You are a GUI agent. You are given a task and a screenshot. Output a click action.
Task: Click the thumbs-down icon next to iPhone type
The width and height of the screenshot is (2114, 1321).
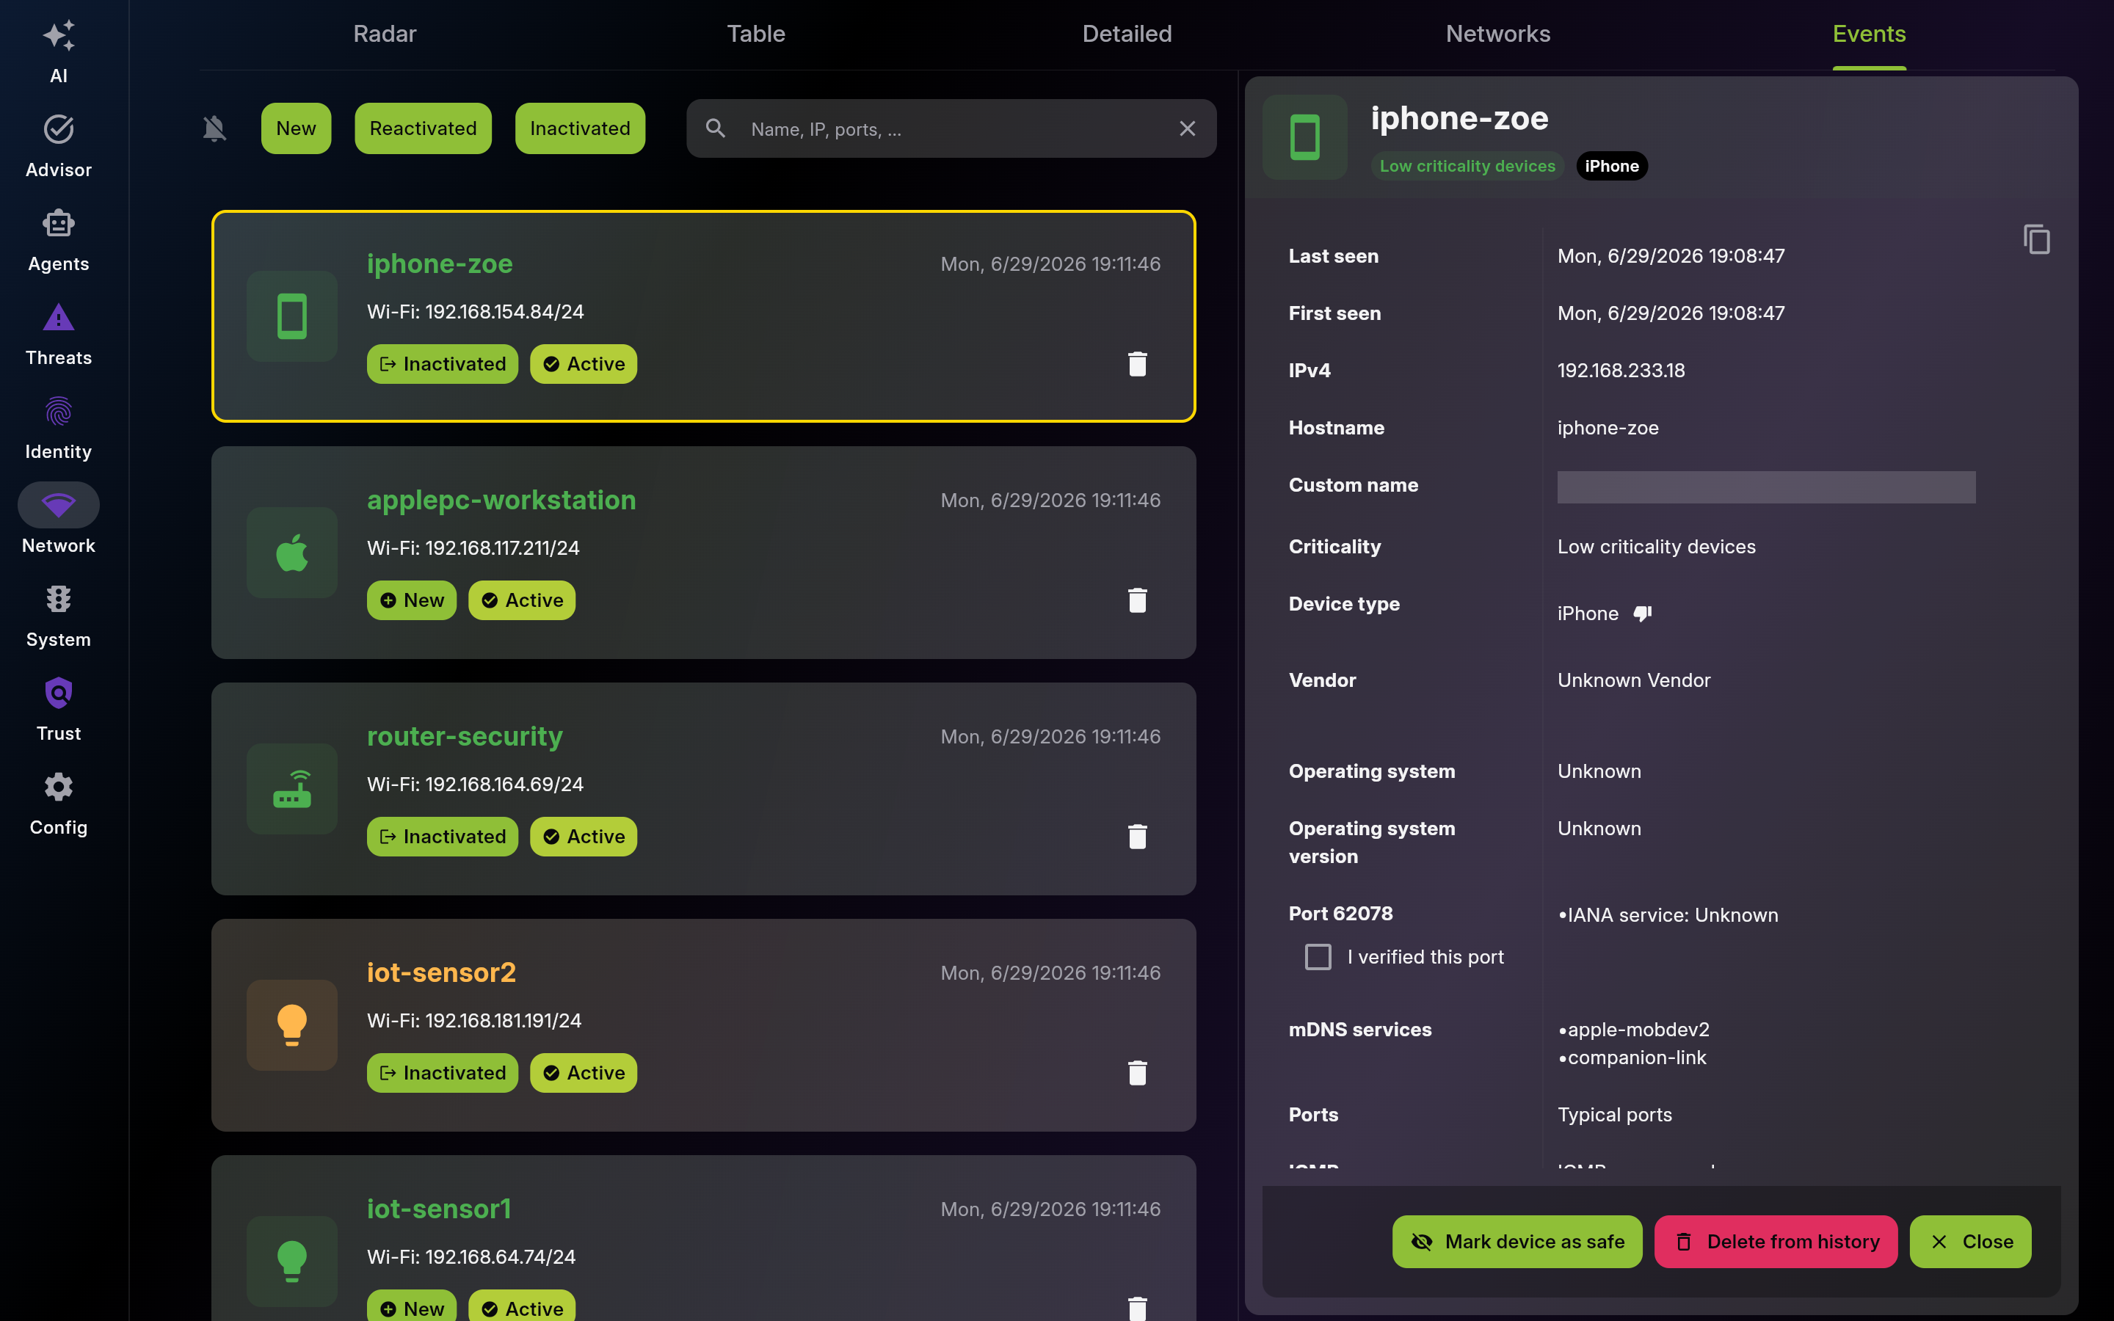click(x=1642, y=614)
